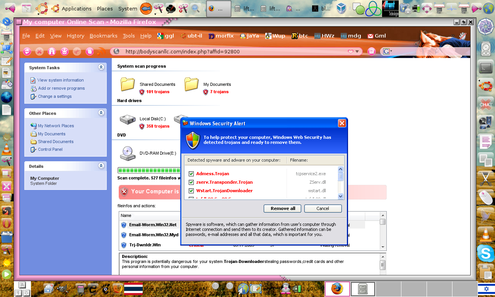This screenshot has height=297, width=495.
Task: Click Cancel in the Security Alert dialog
Action: tap(323, 208)
